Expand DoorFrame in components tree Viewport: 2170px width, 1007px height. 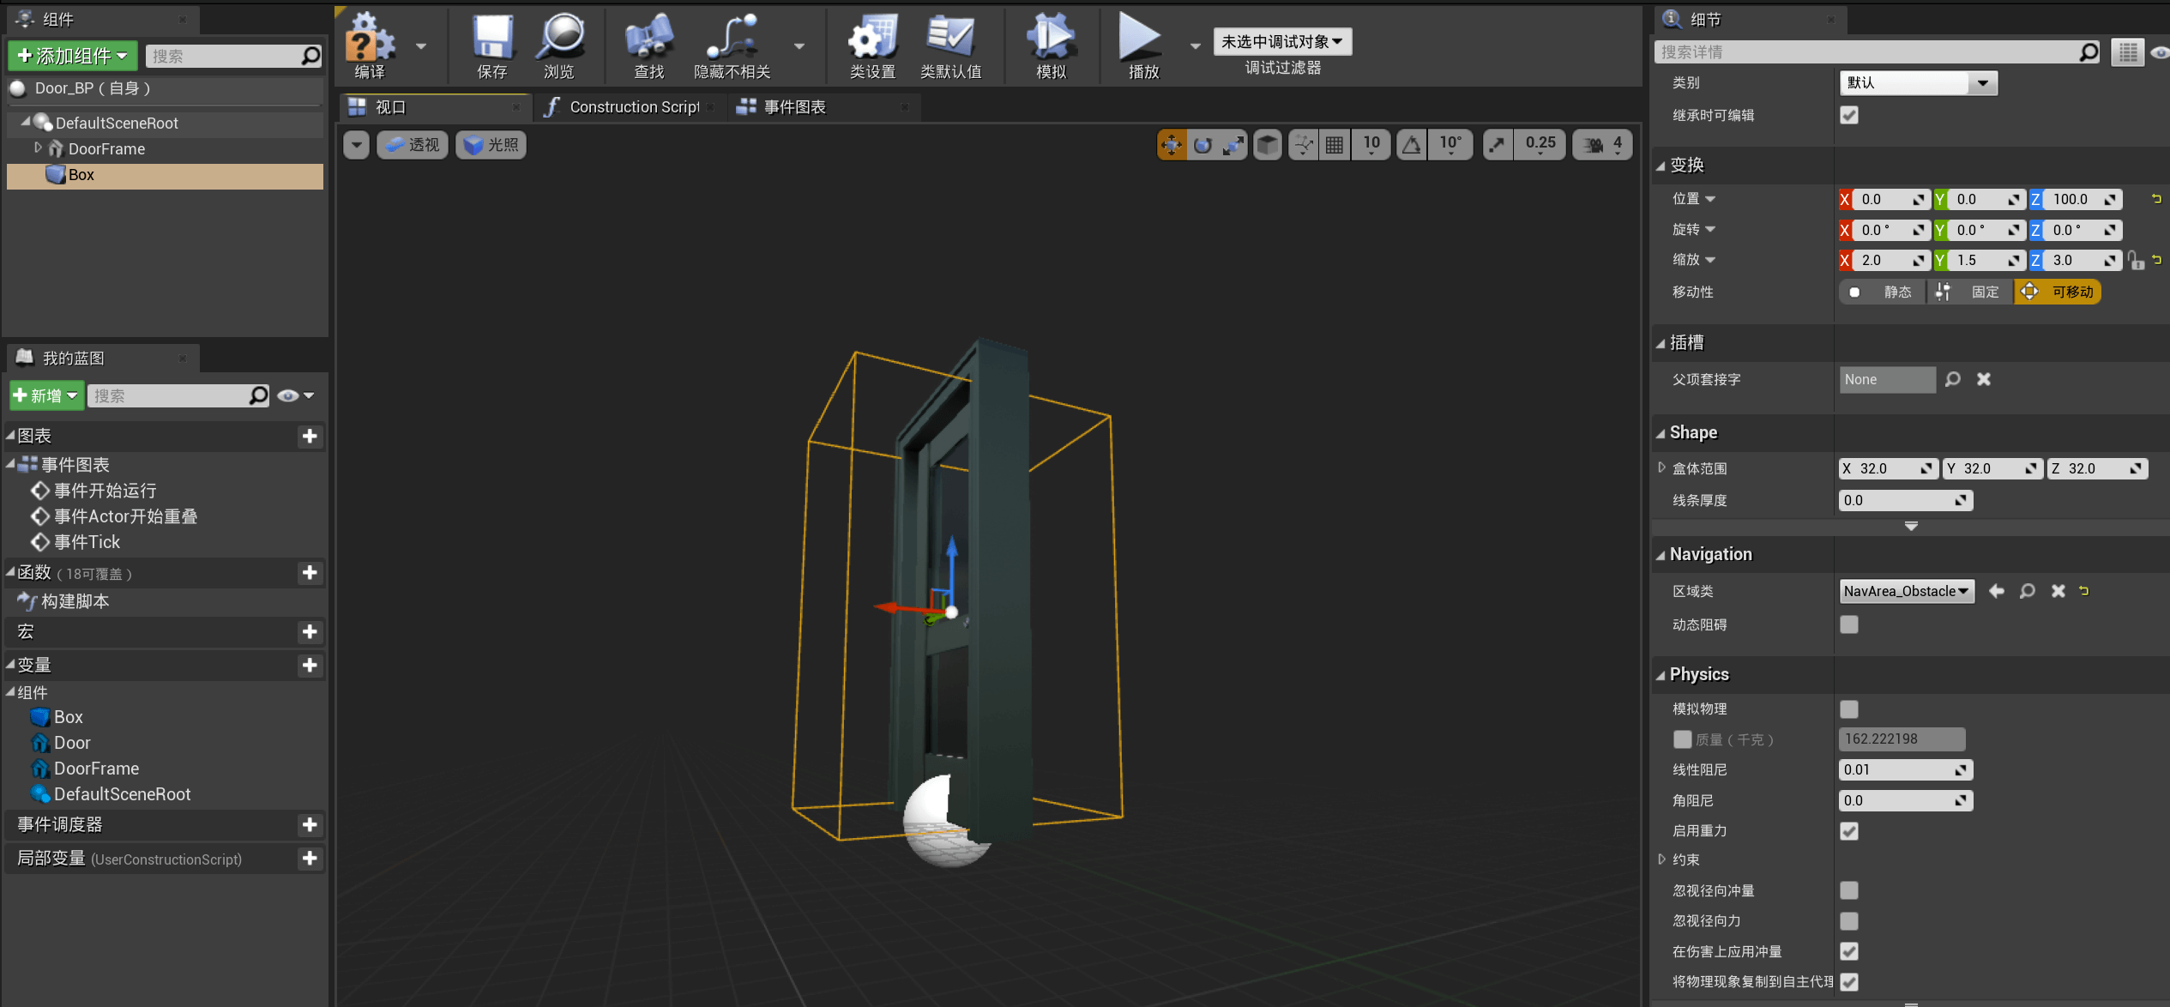point(38,148)
